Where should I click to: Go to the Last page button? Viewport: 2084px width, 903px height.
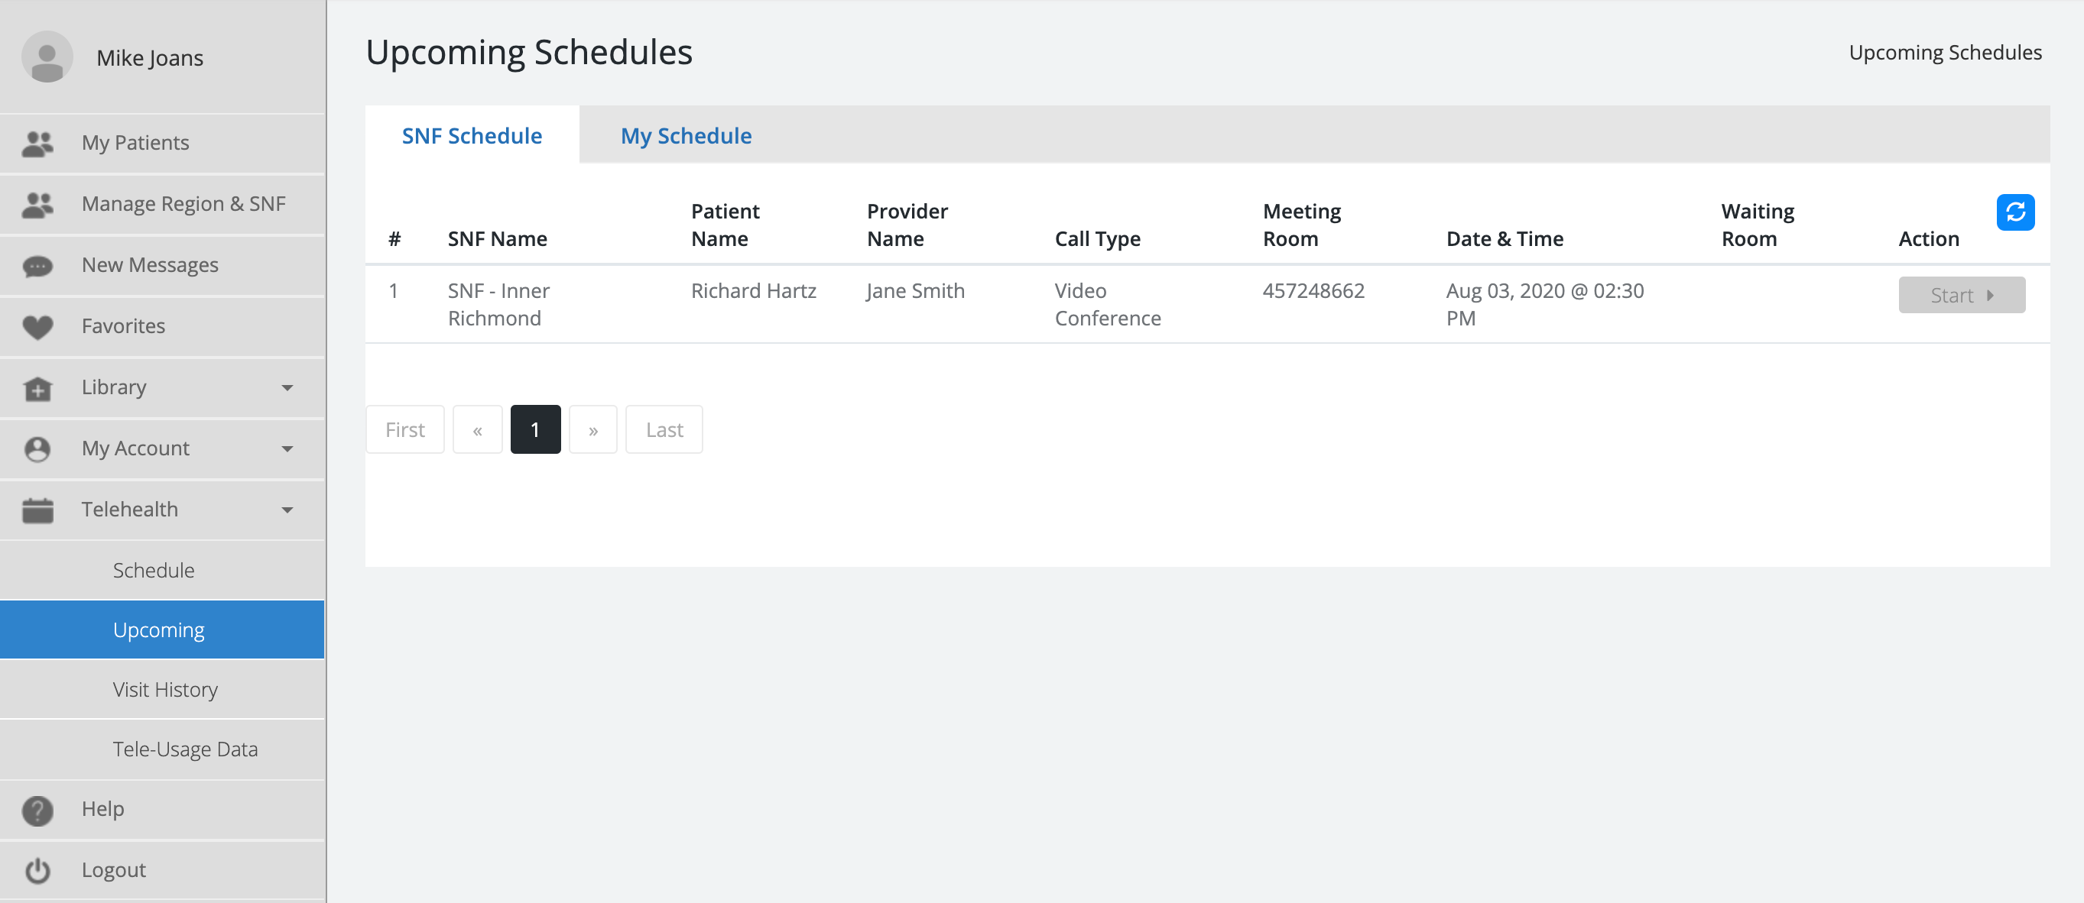coord(664,430)
